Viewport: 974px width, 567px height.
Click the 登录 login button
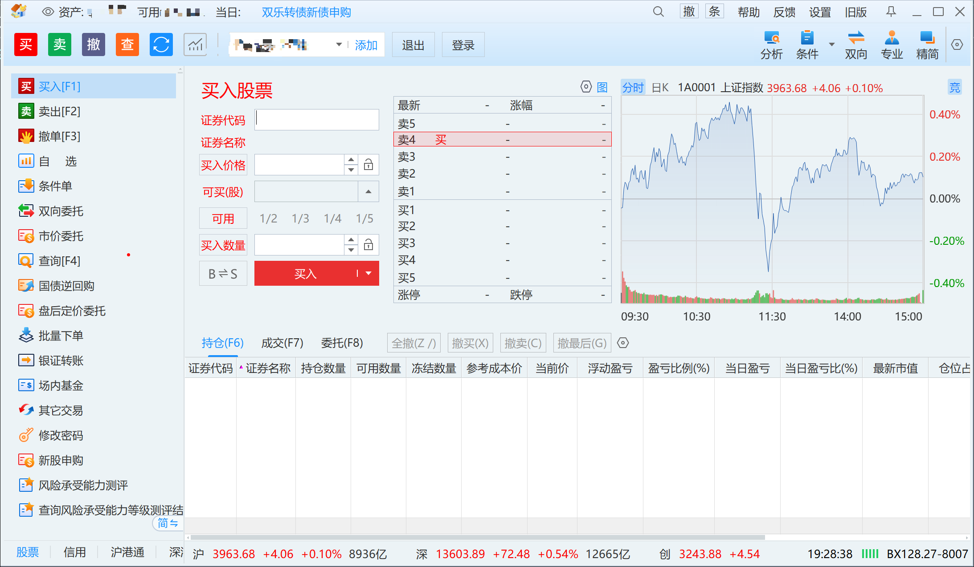point(463,45)
